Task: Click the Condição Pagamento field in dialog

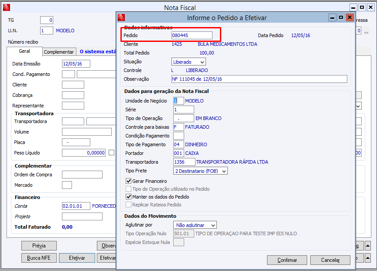Action: pyautogui.click(x=178, y=136)
